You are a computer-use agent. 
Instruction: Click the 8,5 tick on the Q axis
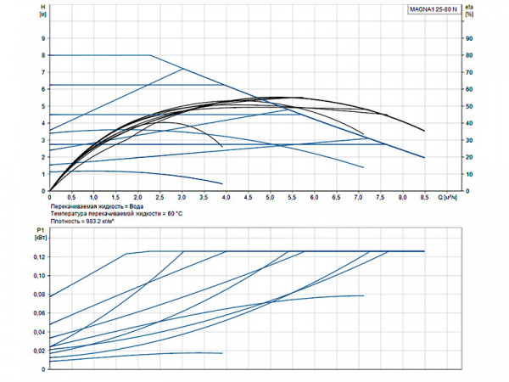(x=424, y=198)
